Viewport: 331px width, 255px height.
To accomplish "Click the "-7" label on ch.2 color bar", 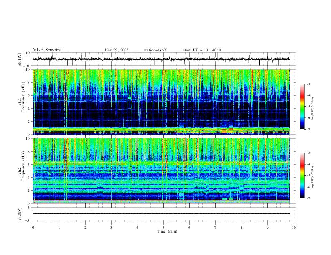I will pyautogui.click(x=308, y=198).
